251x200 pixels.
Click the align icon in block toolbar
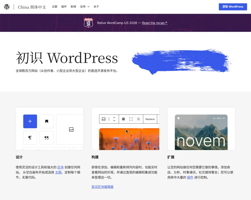tap(123, 119)
